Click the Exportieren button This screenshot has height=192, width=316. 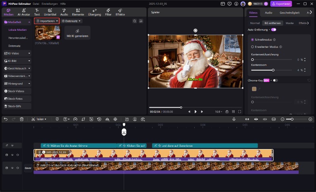[281, 4]
